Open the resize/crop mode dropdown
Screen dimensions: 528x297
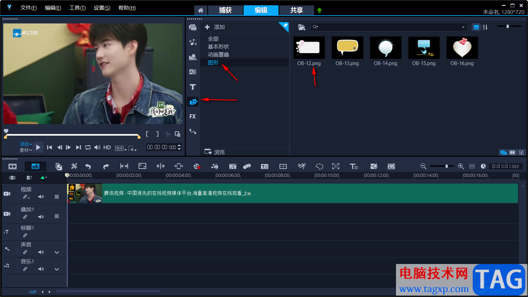click(132, 148)
